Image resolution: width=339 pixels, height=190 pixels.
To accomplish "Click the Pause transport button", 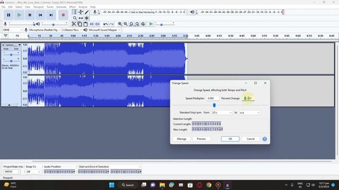I will click(8, 15).
